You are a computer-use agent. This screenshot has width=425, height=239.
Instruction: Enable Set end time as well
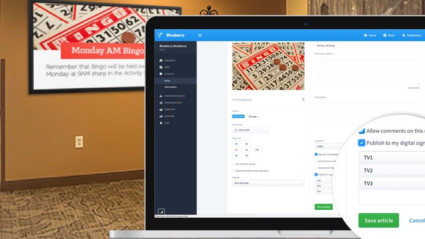pos(234,164)
